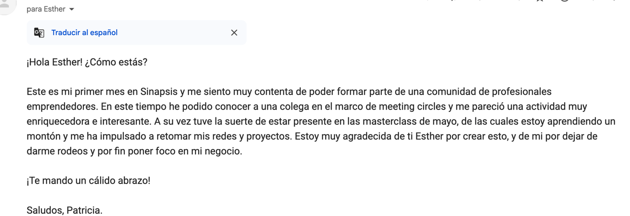Expand recipient details arrow beside 'para Esther'
630x216 pixels.
72,9
